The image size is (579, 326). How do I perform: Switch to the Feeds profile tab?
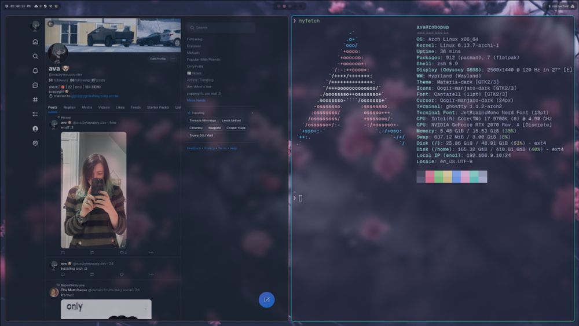tap(135, 108)
